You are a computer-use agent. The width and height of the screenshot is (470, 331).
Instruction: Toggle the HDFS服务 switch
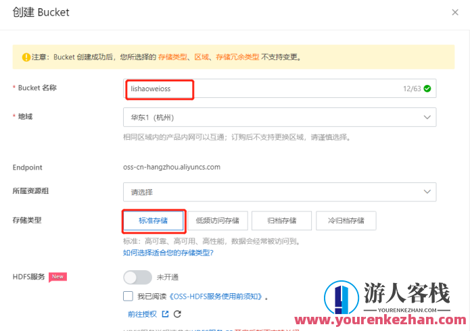coord(137,277)
